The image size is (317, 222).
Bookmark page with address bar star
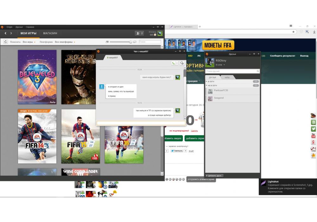[x=293, y=32]
